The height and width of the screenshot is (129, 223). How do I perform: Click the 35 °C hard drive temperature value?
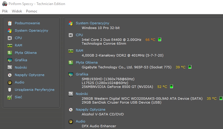(x=212, y=99)
